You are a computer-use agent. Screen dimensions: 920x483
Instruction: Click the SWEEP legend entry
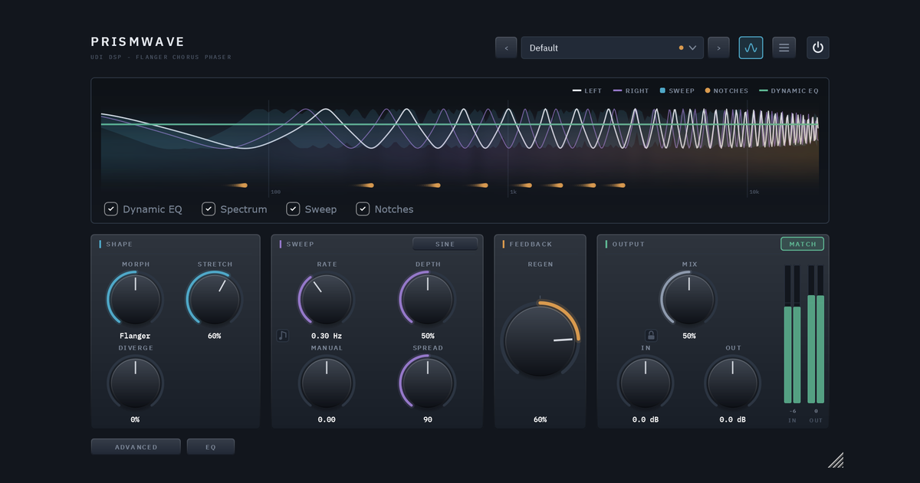[x=677, y=90]
